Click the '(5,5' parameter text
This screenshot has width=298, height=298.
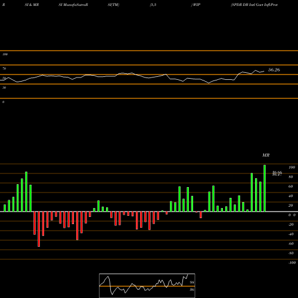[153, 5]
